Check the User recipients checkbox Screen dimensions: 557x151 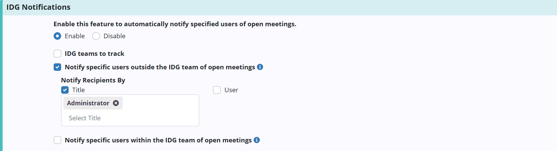pyautogui.click(x=217, y=90)
